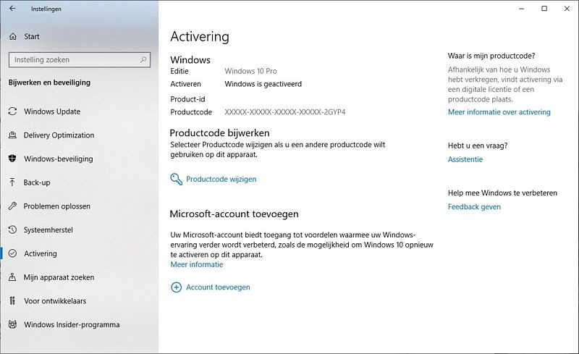Click the Delivery Optimization icon

click(12, 135)
